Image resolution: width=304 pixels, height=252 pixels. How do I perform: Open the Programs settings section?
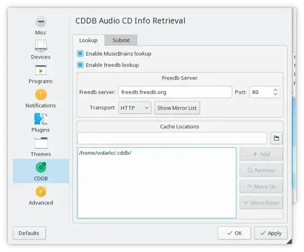[41, 74]
